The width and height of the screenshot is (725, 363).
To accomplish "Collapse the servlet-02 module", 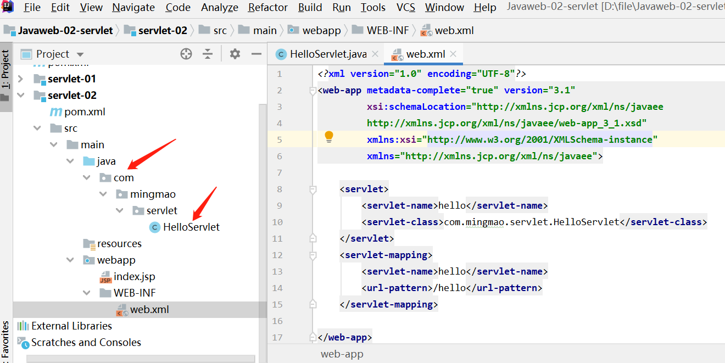I will coord(21,96).
